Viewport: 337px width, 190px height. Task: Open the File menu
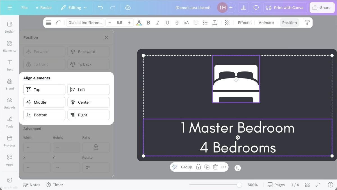click(24, 8)
